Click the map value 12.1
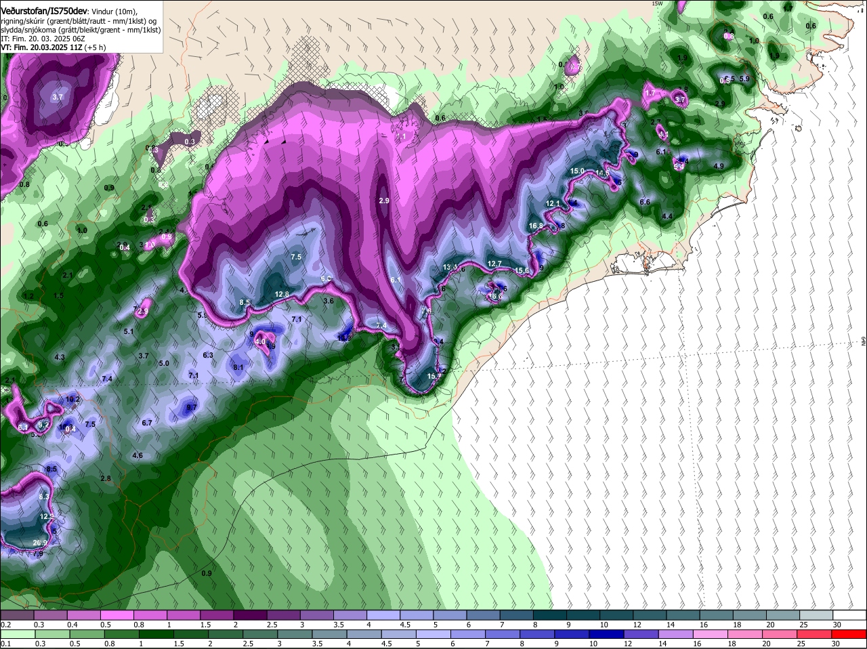867x649 pixels. [553, 203]
